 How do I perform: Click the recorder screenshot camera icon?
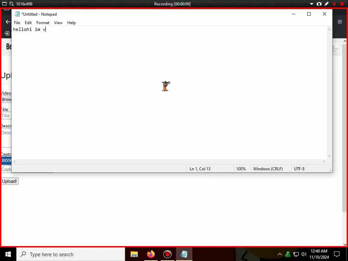pyautogui.click(x=319, y=4)
